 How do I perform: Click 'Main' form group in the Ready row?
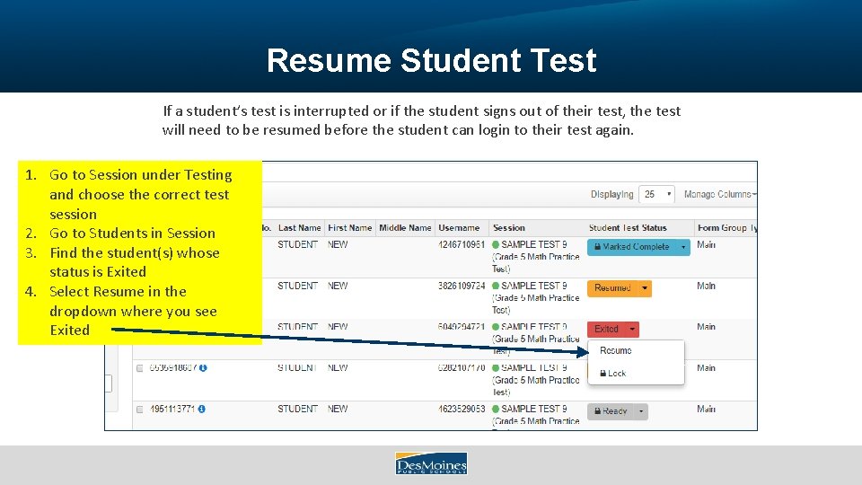(707, 410)
